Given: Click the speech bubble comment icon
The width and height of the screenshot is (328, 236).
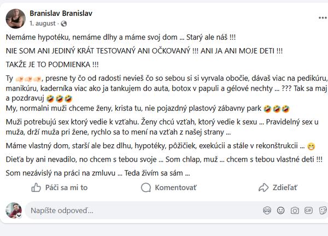Looking at the screenshot, I should coord(146,187).
